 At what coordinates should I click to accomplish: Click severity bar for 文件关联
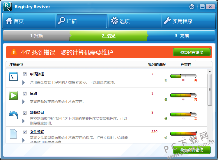point(183,134)
